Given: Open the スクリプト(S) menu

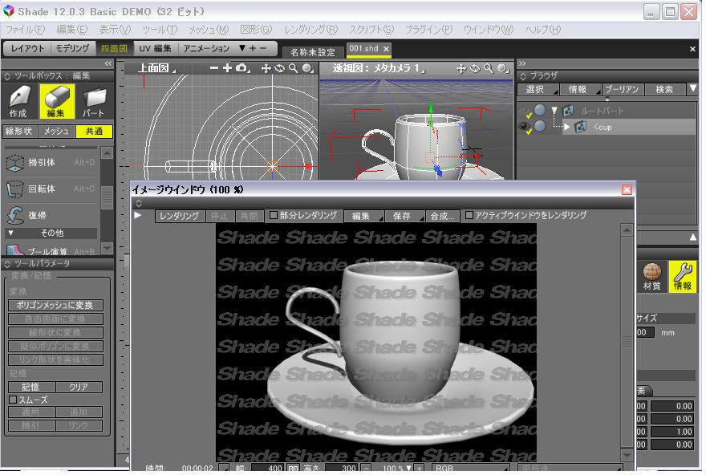Looking at the screenshot, I should click(x=371, y=30).
